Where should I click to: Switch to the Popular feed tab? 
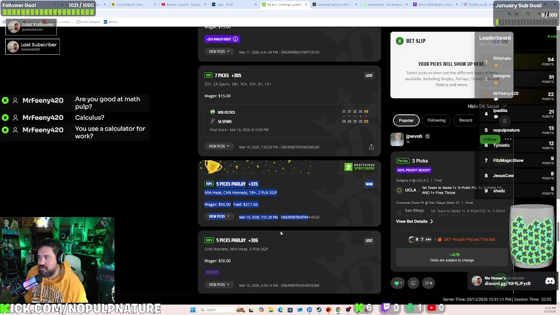coord(406,120)
